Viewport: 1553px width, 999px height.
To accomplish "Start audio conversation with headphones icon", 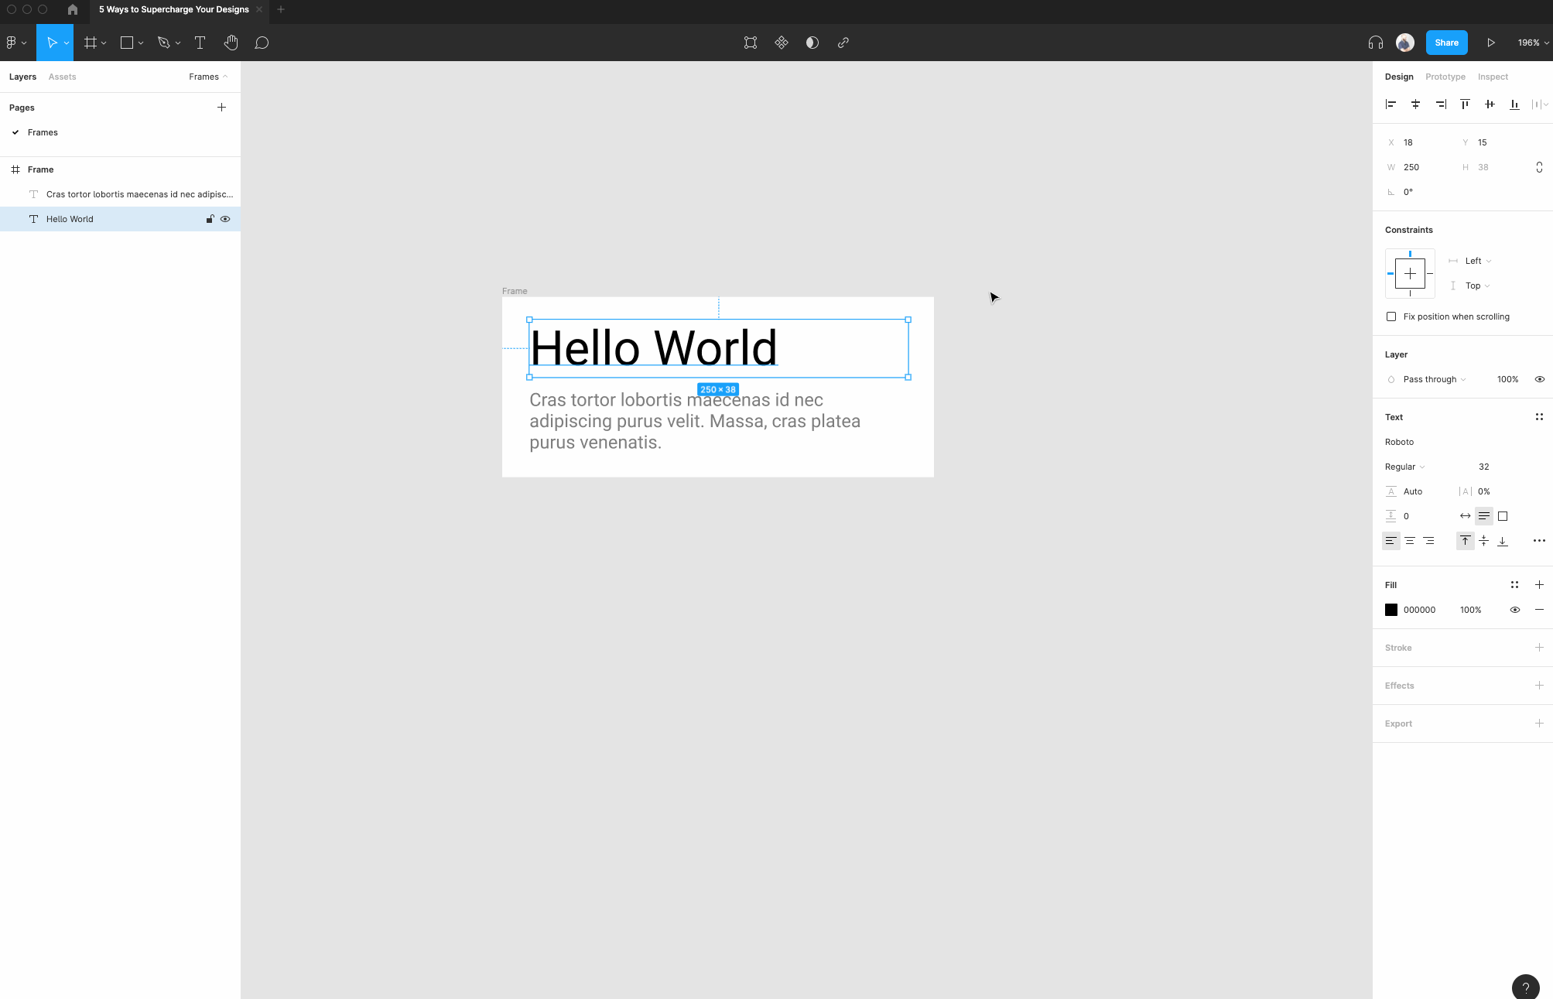I will [x=1376, y=43].
